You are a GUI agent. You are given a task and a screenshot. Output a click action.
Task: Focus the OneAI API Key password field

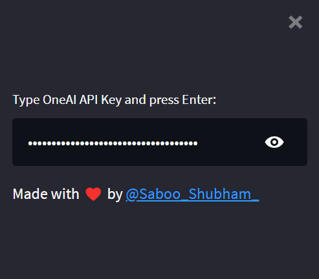160,142
